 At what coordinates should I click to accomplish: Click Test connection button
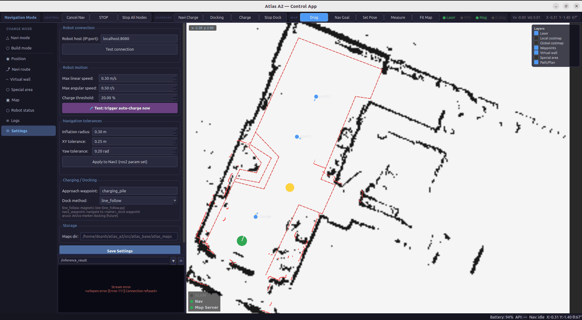[120, 49]
